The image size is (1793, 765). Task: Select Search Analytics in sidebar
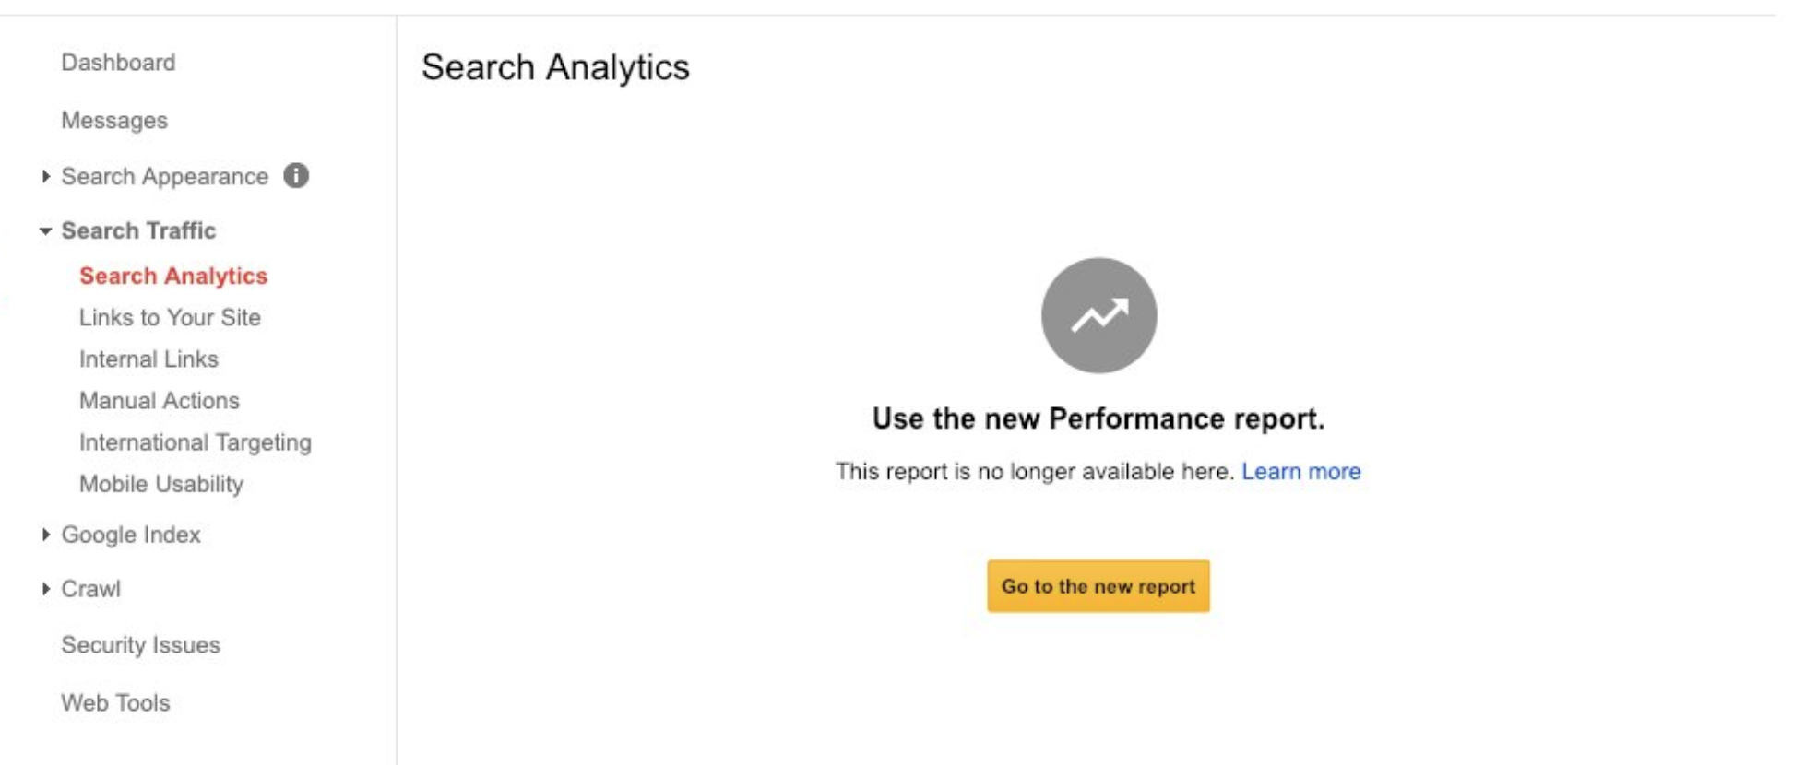pos(173,276)
